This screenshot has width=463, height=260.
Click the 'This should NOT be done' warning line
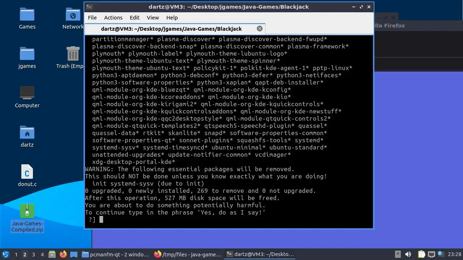click(206, 176)
